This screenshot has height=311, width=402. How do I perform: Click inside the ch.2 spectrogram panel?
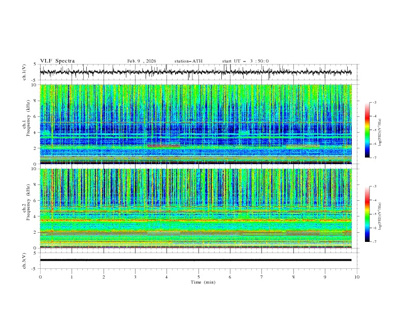(195, 208)
